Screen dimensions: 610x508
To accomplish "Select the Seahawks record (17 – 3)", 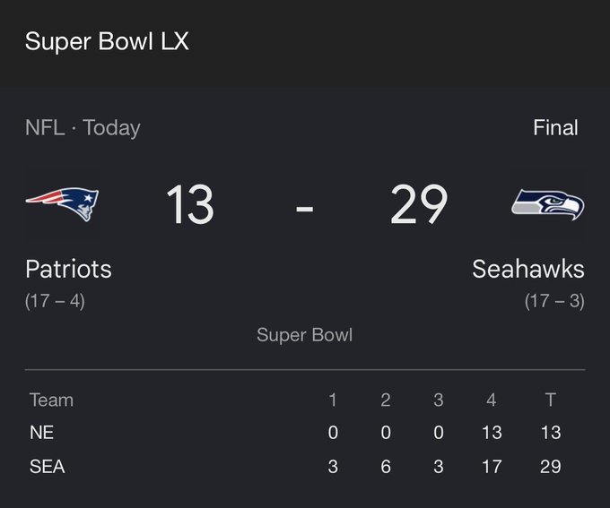I will (x=554, y=301).
